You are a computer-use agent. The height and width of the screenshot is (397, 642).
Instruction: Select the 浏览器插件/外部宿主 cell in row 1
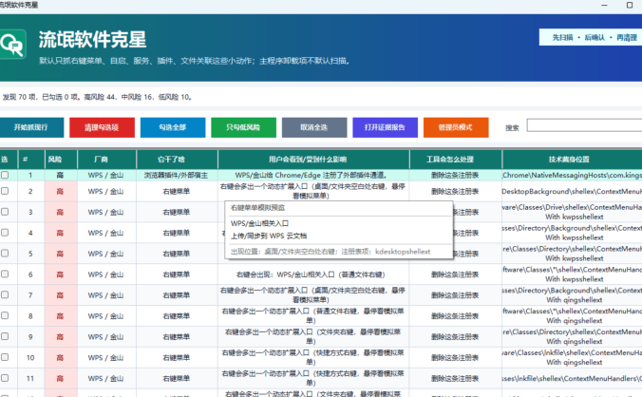point(176,175)
